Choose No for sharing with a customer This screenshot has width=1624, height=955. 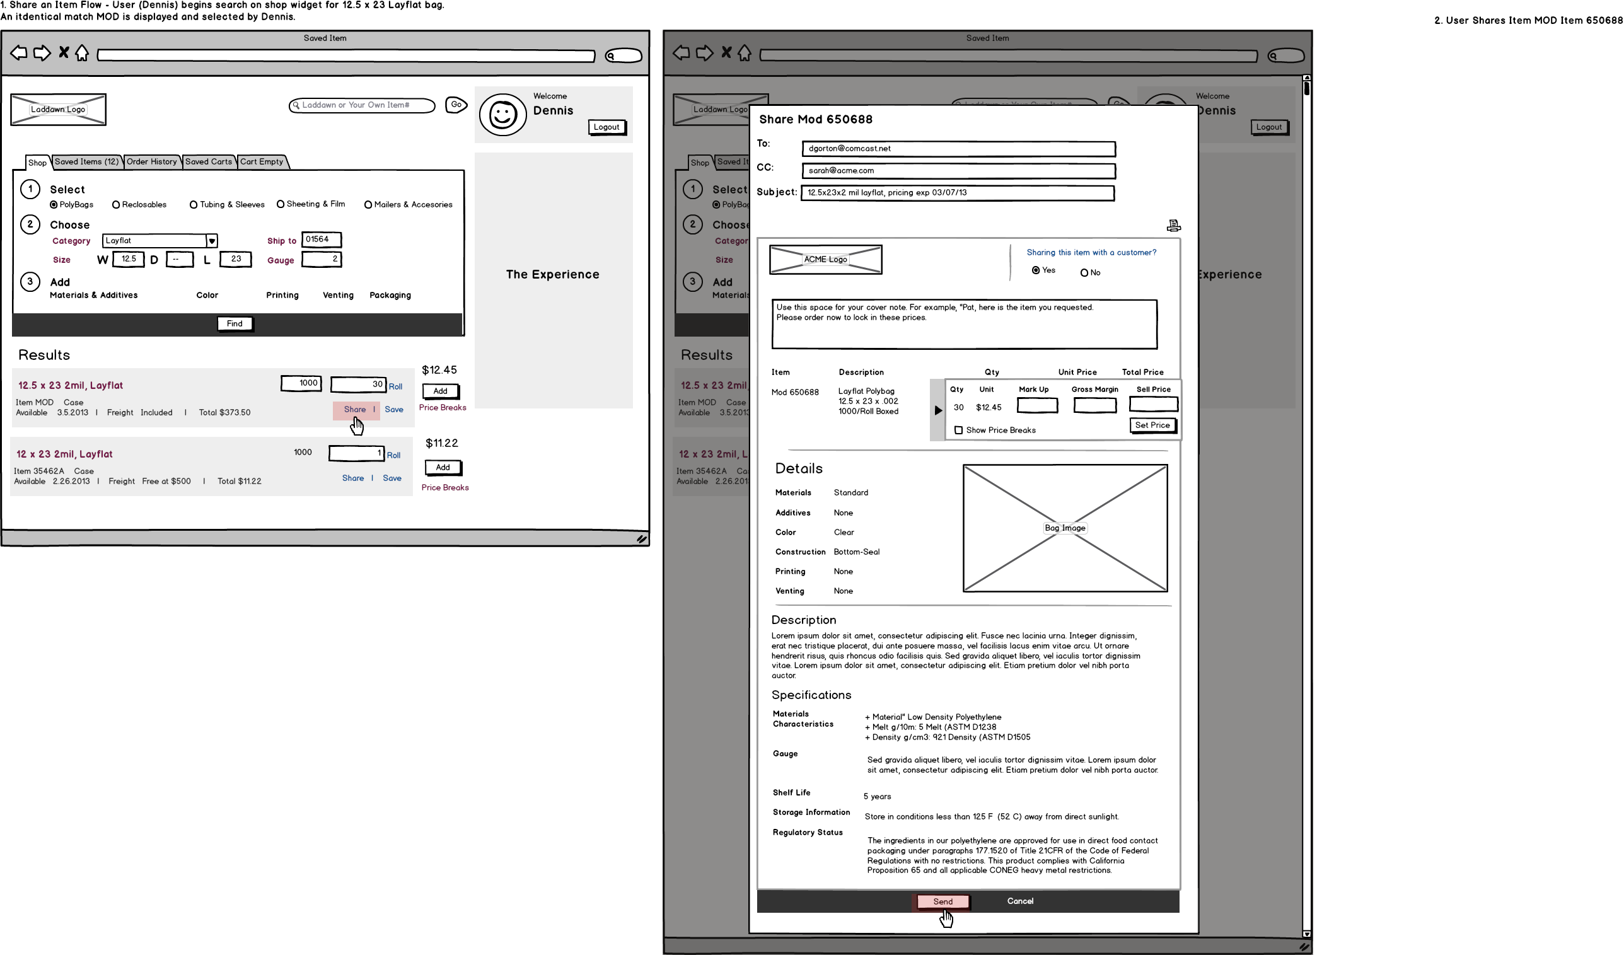coord(1084,273)
